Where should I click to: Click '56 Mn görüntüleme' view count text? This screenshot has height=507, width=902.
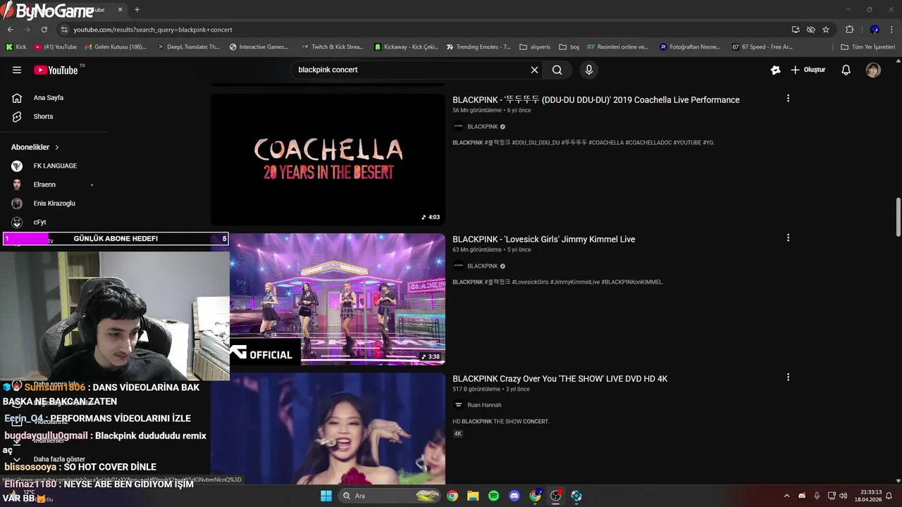click(x=477, y=111)
